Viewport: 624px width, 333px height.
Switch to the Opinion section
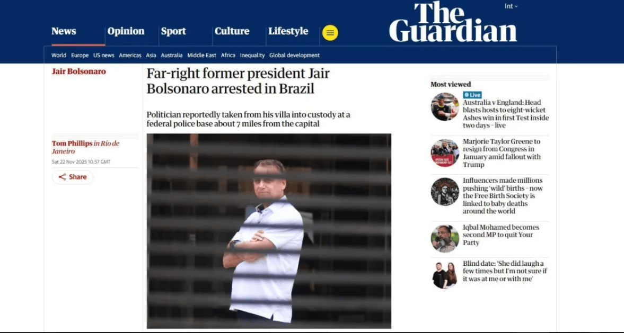126,31
